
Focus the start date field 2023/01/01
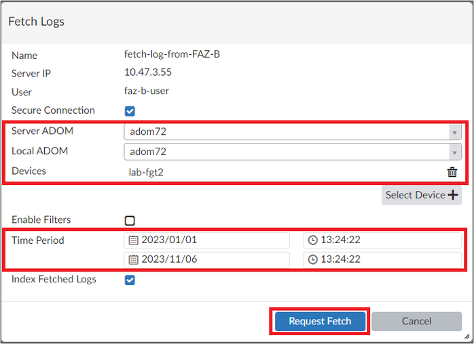211,240
